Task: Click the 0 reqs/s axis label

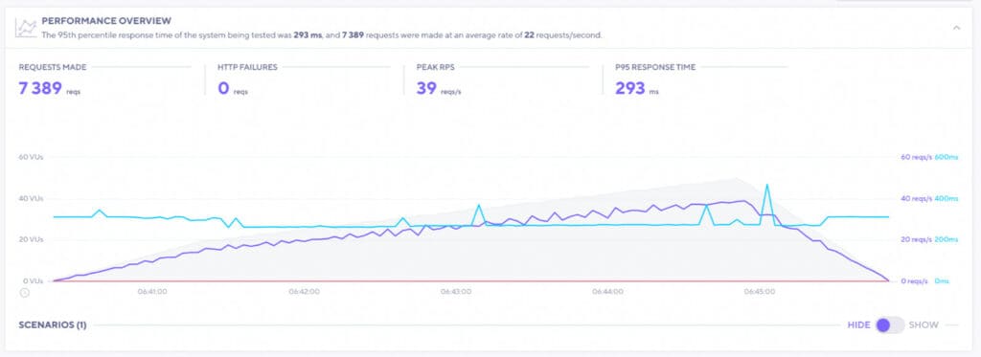Action: coord(915,281)
